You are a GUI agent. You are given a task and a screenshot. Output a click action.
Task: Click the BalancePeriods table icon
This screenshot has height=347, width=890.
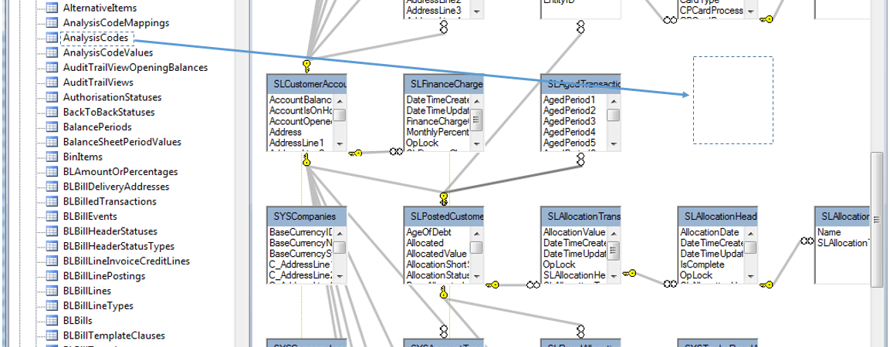pos(52,126)
